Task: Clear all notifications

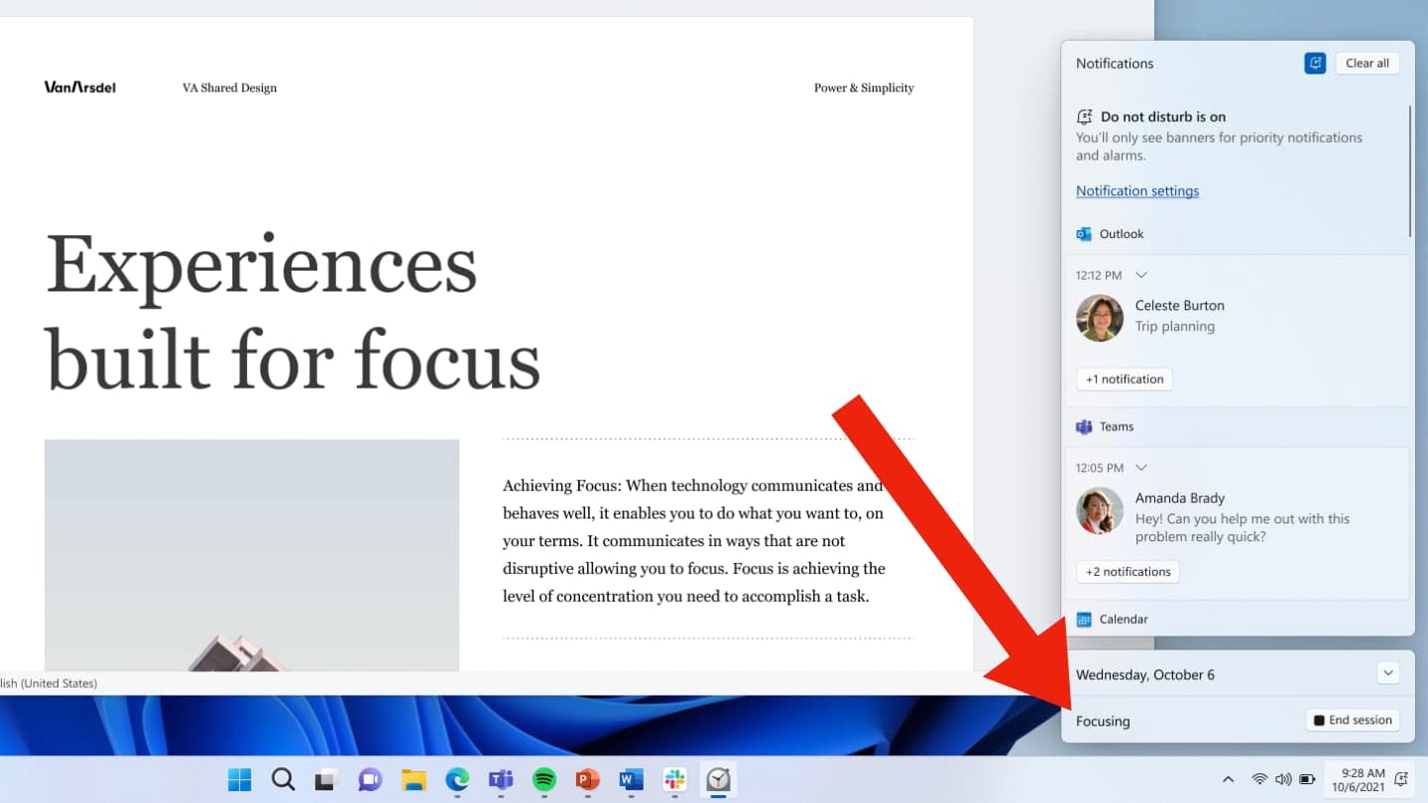Action: pos(1367,63)
